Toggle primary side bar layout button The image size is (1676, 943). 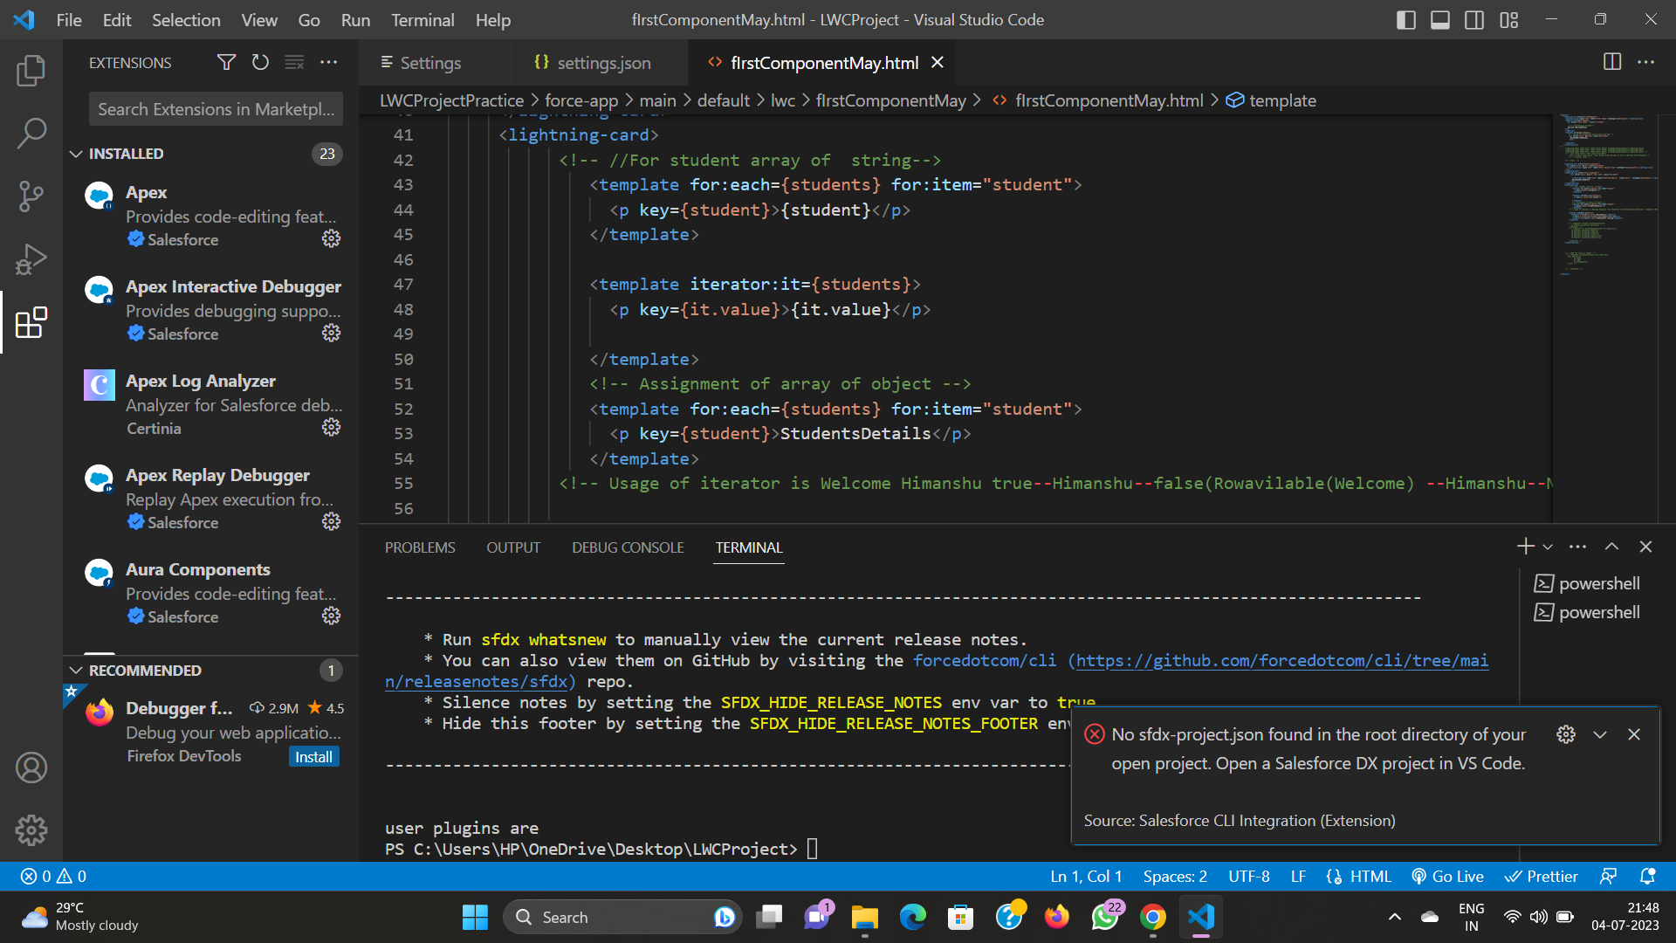pyautogui.click(x=1405, y=19)
